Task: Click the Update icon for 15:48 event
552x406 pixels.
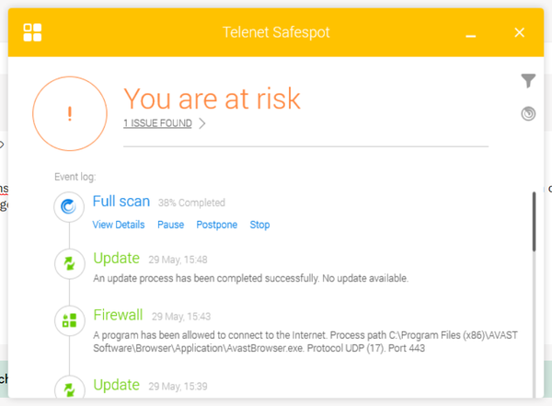Action: [68, 263]
